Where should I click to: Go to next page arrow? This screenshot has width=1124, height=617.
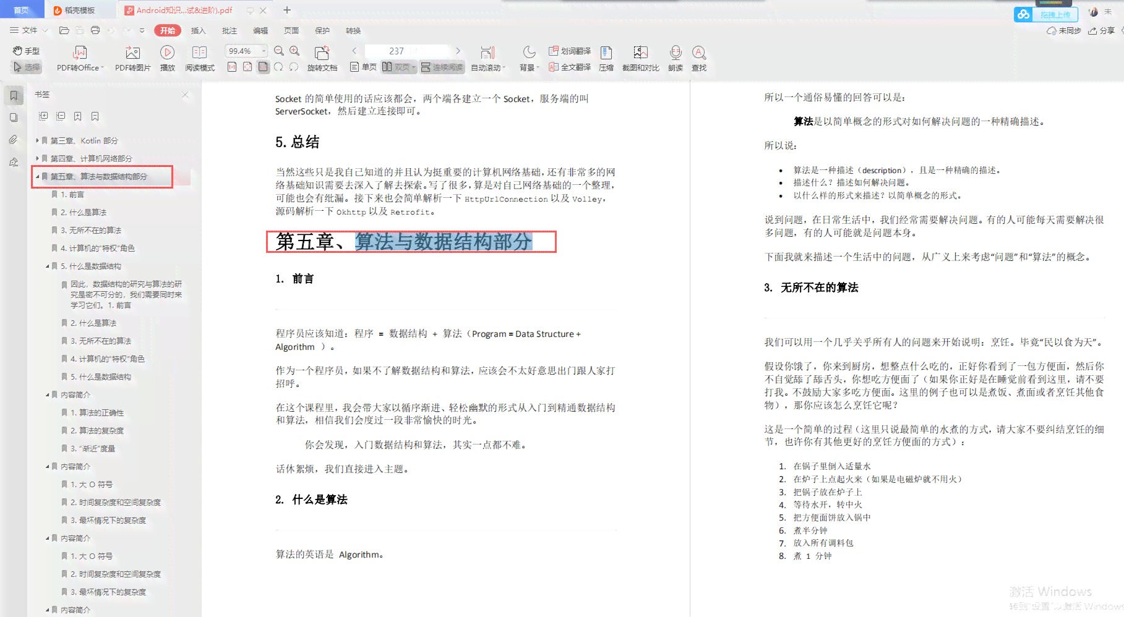pos(458,51)
